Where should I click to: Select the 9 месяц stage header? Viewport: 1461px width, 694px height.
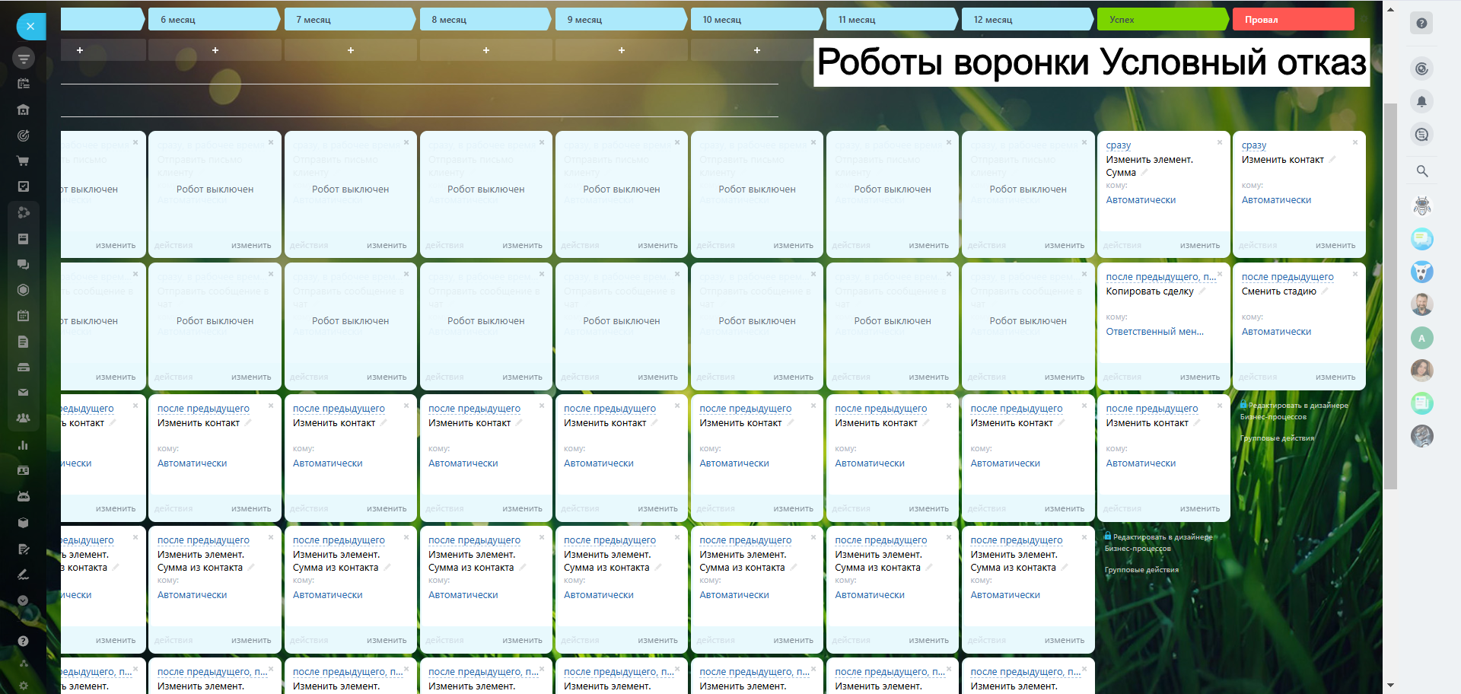[620, 20]
